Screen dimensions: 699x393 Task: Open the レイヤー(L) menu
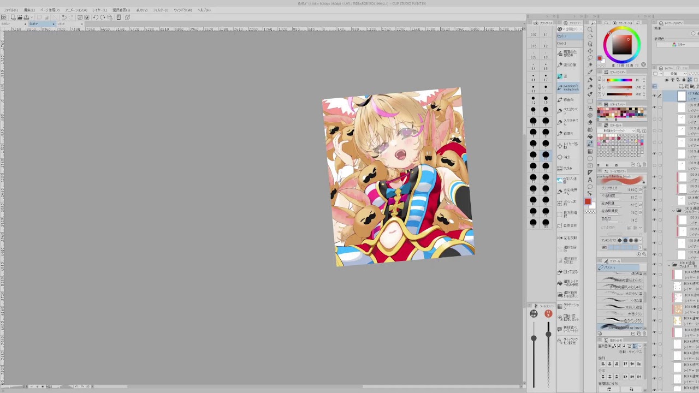click(x=99, y=10)
